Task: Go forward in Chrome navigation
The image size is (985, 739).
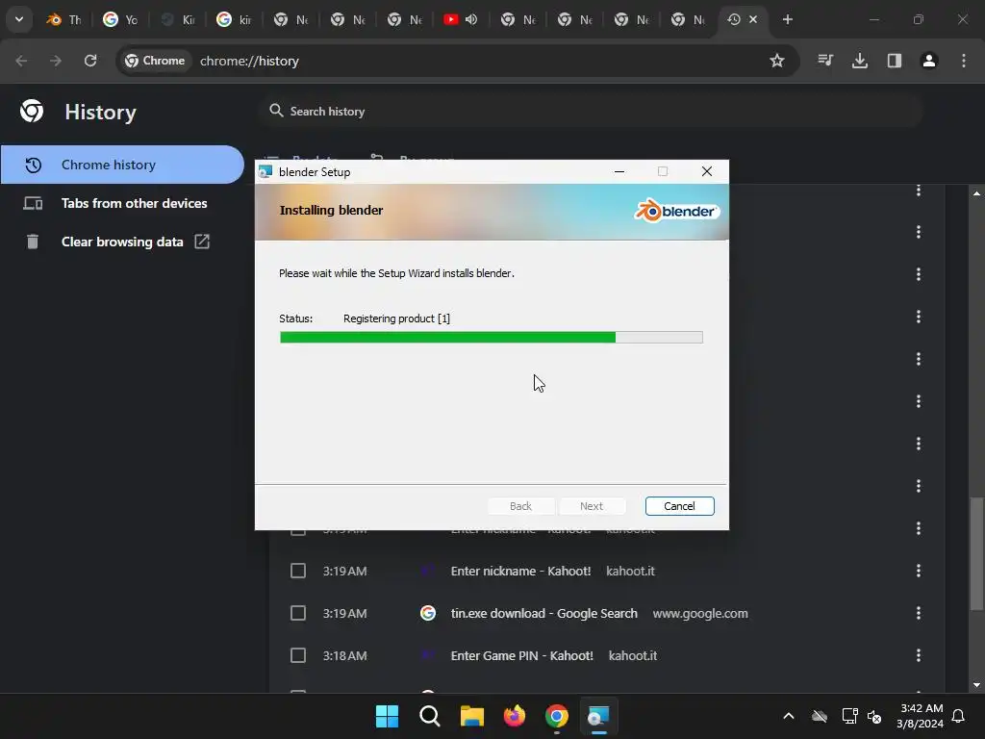Action: pyautogui.click(x=56, y=61)
